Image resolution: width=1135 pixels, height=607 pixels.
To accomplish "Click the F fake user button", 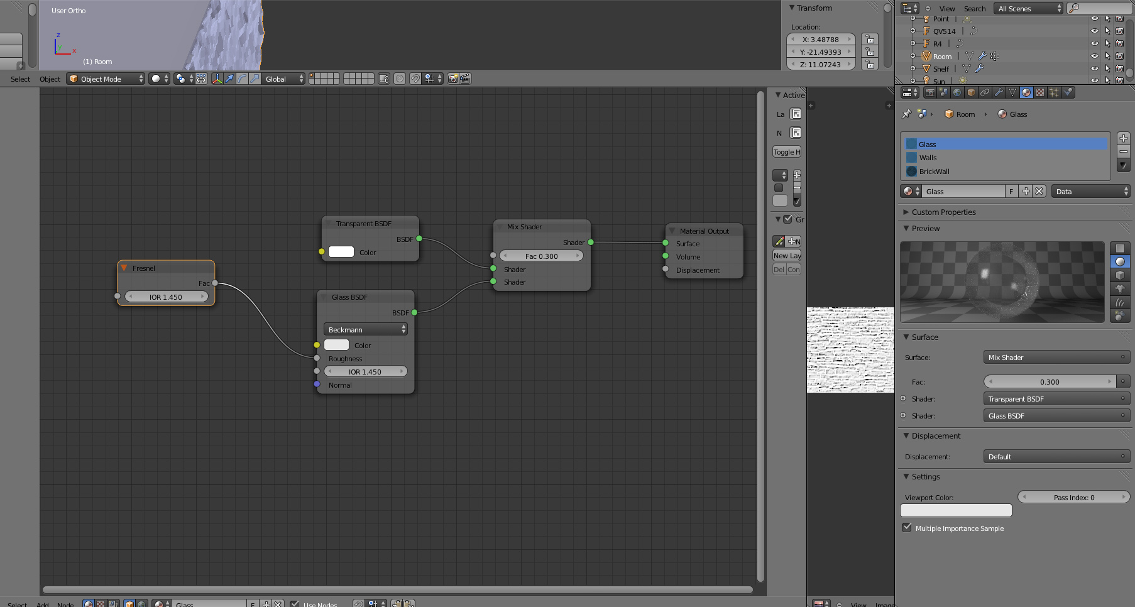I will (x=1011, y=191).
